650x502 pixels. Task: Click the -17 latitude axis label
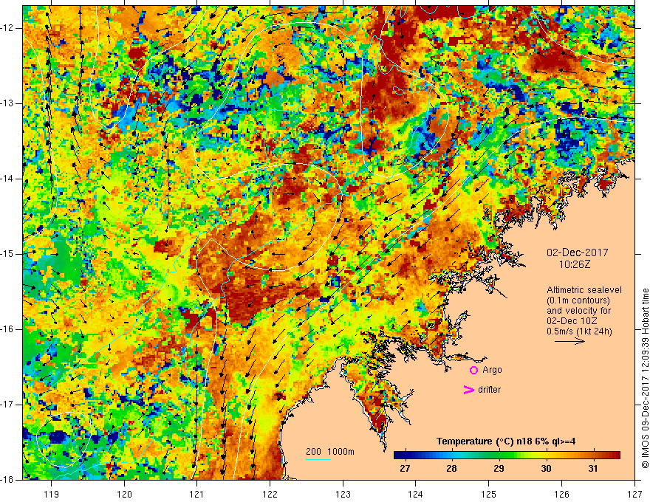pyautogui.click(x=7, y=405)
